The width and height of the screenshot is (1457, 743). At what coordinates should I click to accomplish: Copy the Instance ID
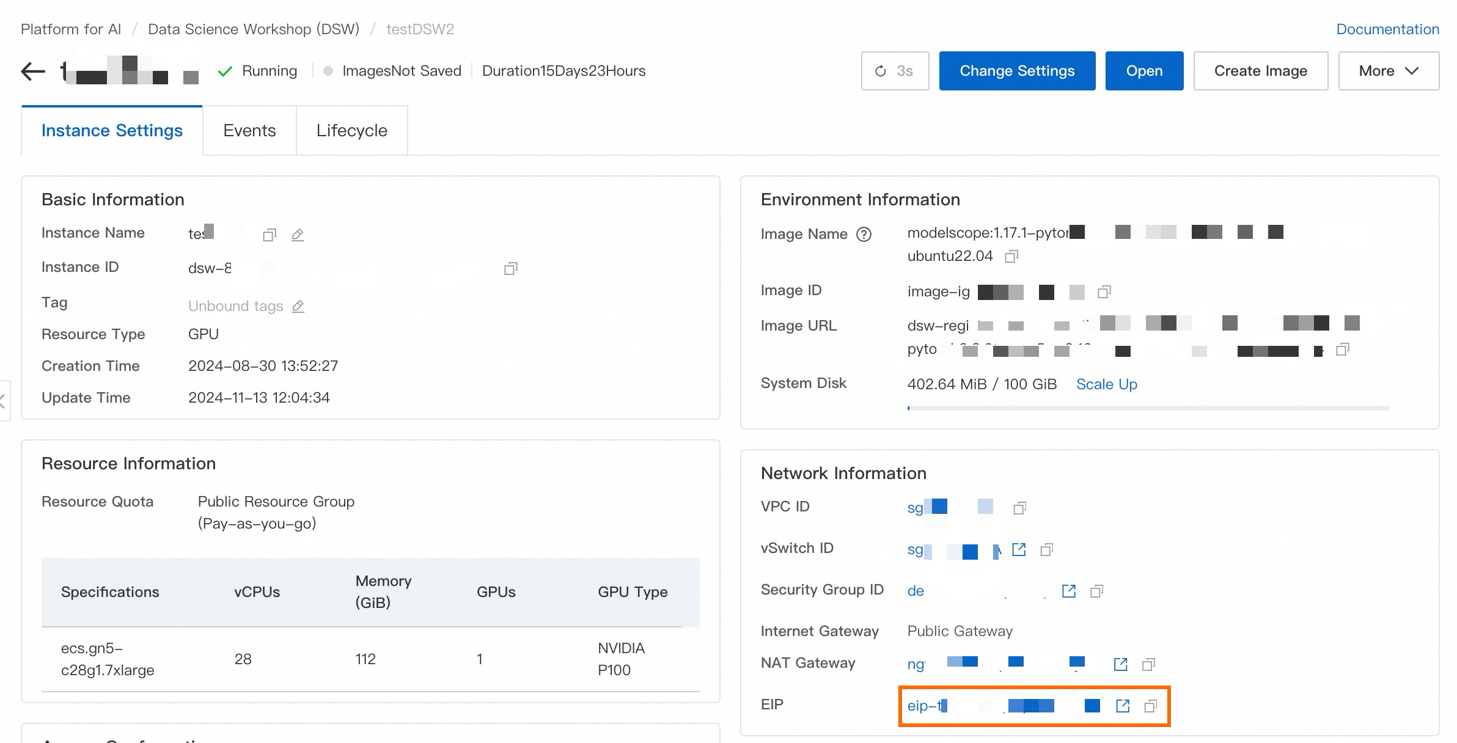(511, 269)
